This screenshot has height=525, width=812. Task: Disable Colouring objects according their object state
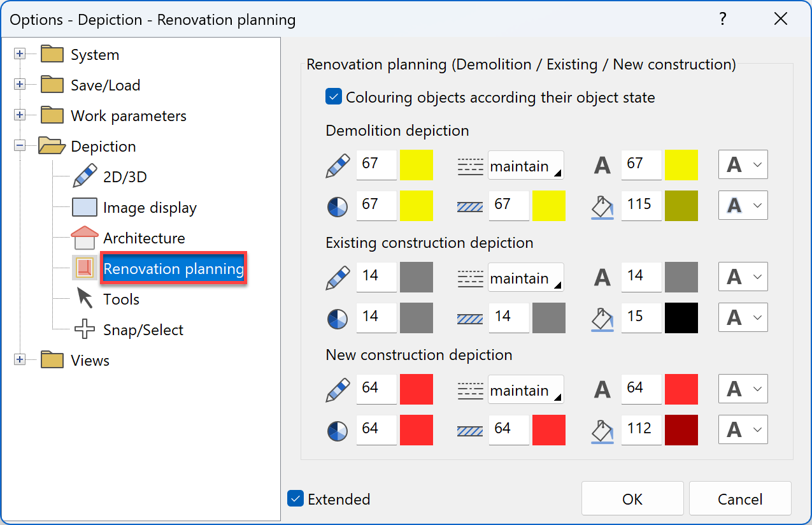333,97
